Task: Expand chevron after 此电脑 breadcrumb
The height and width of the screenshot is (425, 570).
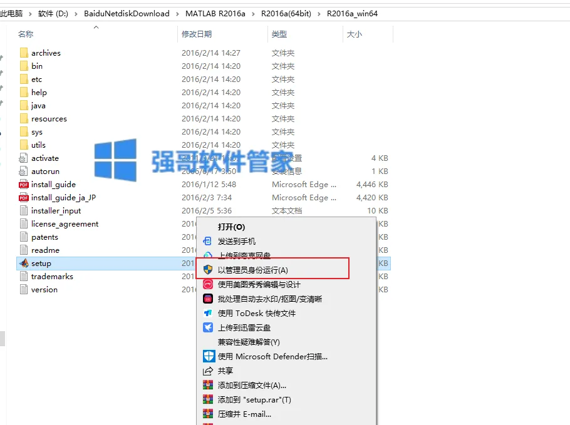Action: point(30,14)
